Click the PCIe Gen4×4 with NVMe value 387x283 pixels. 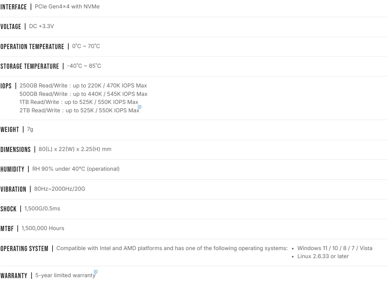pos(67,7)
